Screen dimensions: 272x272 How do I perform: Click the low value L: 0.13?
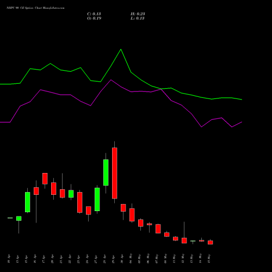point(138,18)
